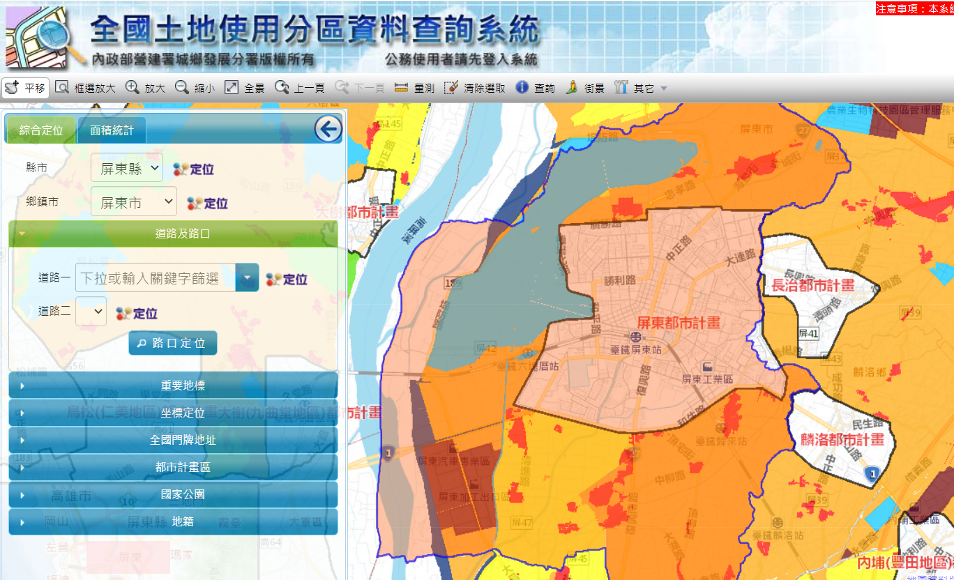
Task: Open 街景 street view tool
Action: pos(585,88)
